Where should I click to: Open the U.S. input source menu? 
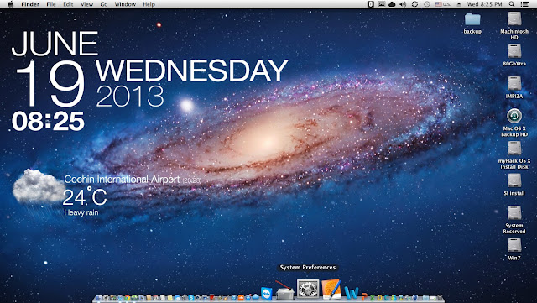(x=443, y=4)
